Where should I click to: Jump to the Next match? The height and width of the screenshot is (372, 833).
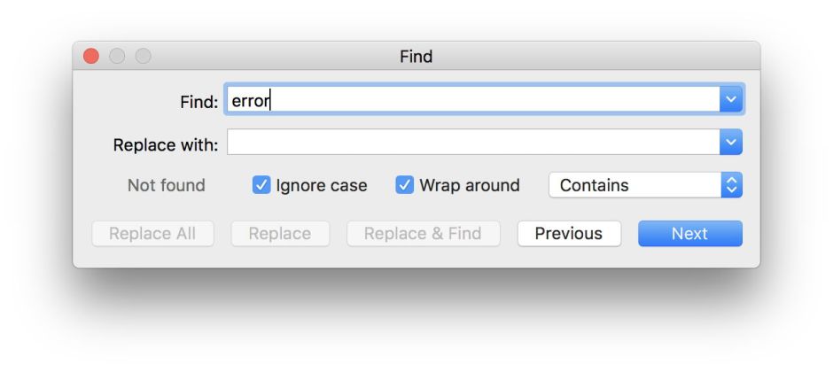689,234
